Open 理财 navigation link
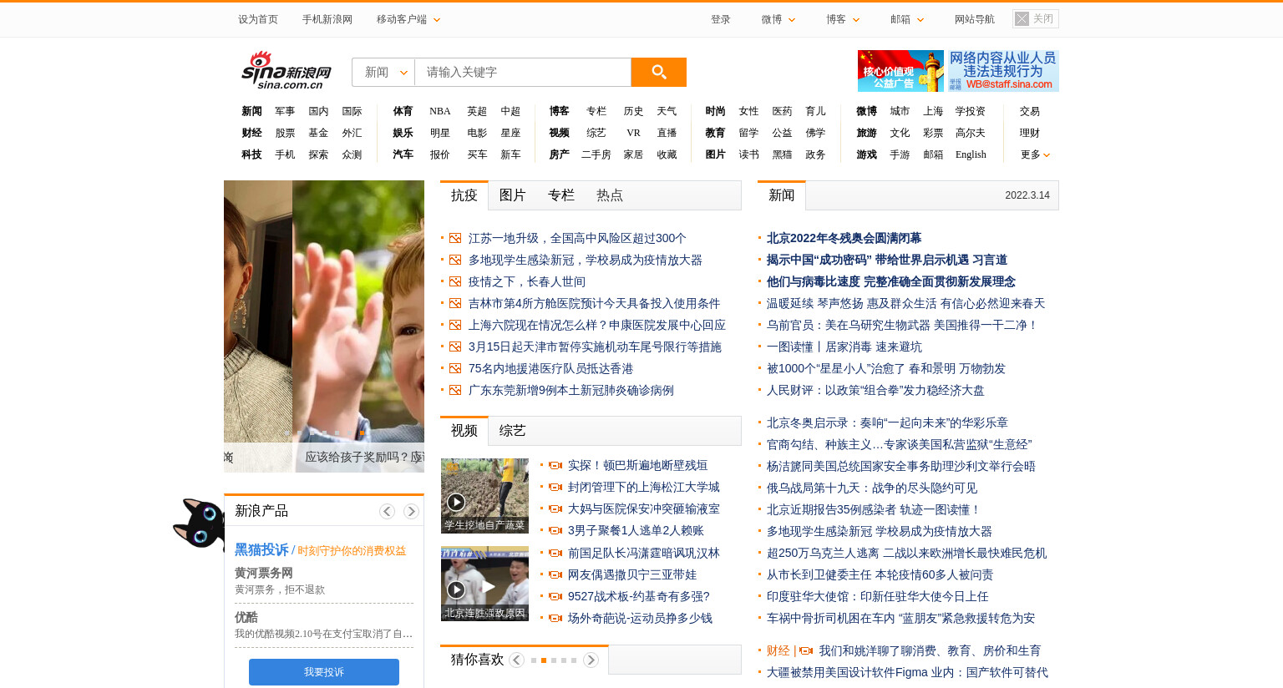Image resolution: width=1283 pixels, height=688 pixels. coord(1029,133)
